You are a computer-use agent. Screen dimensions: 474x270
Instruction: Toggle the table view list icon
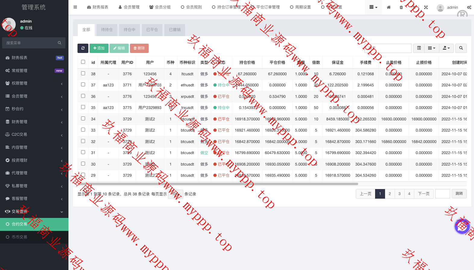pos(419,48)
